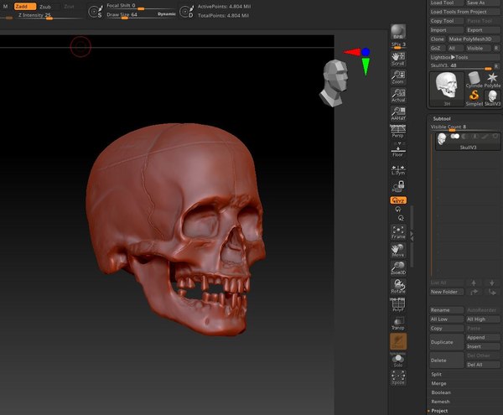Click Load Tools From Project
The height and width of the screenshot is (415, 503).
click(x=464, y=12)
